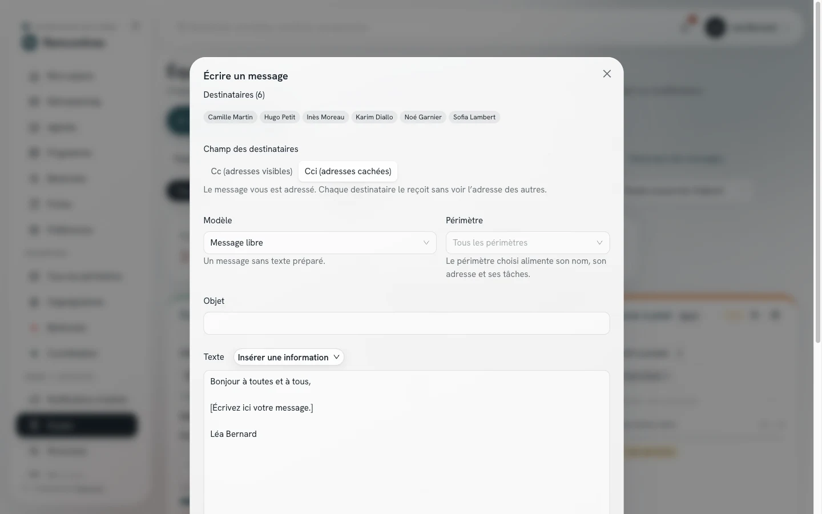Click the Objet subject input field

(406, 323)
